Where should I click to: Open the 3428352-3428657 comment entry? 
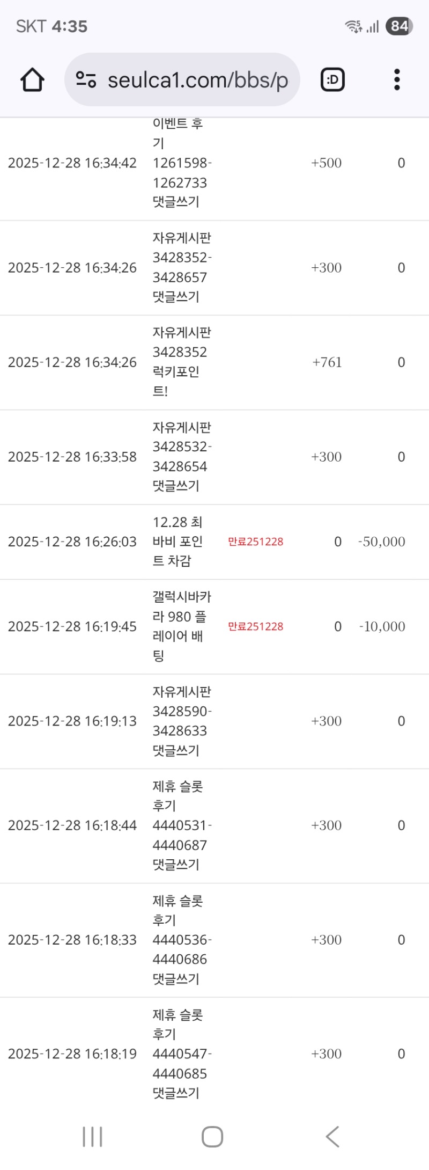point(181,267)
